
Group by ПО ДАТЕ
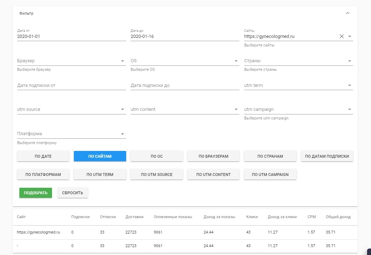click(x=43, y=156)
